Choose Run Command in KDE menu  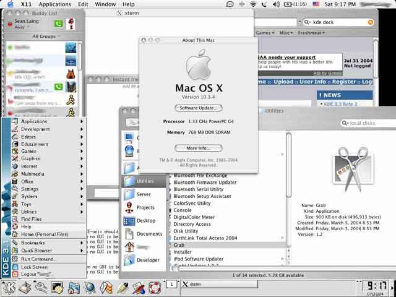click(x=48, y=259)
